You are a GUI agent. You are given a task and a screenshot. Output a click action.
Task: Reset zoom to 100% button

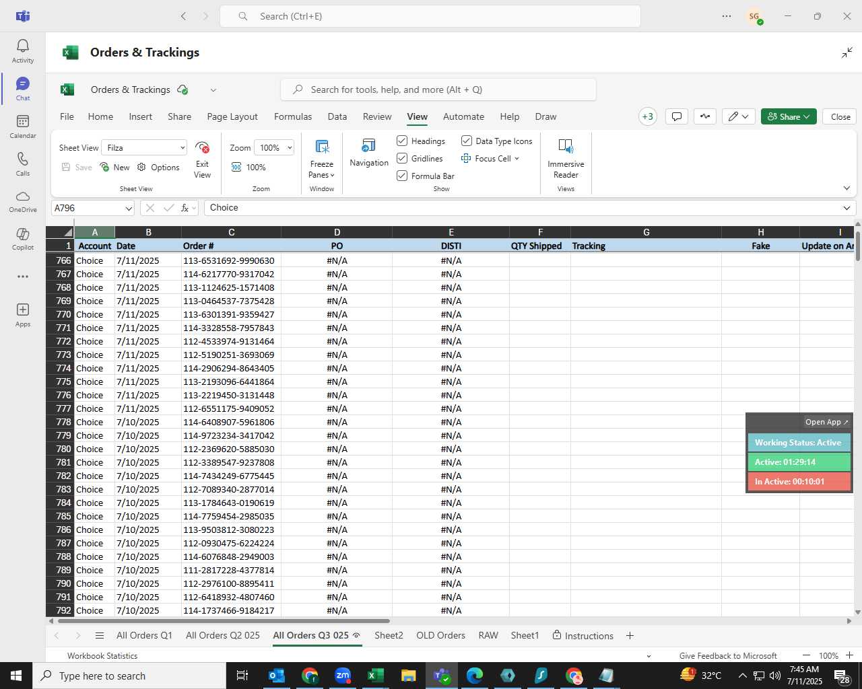click(x=248, y=167)
